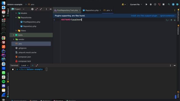
Task: Open Spotify from the dock
Action: click(4, 82)
